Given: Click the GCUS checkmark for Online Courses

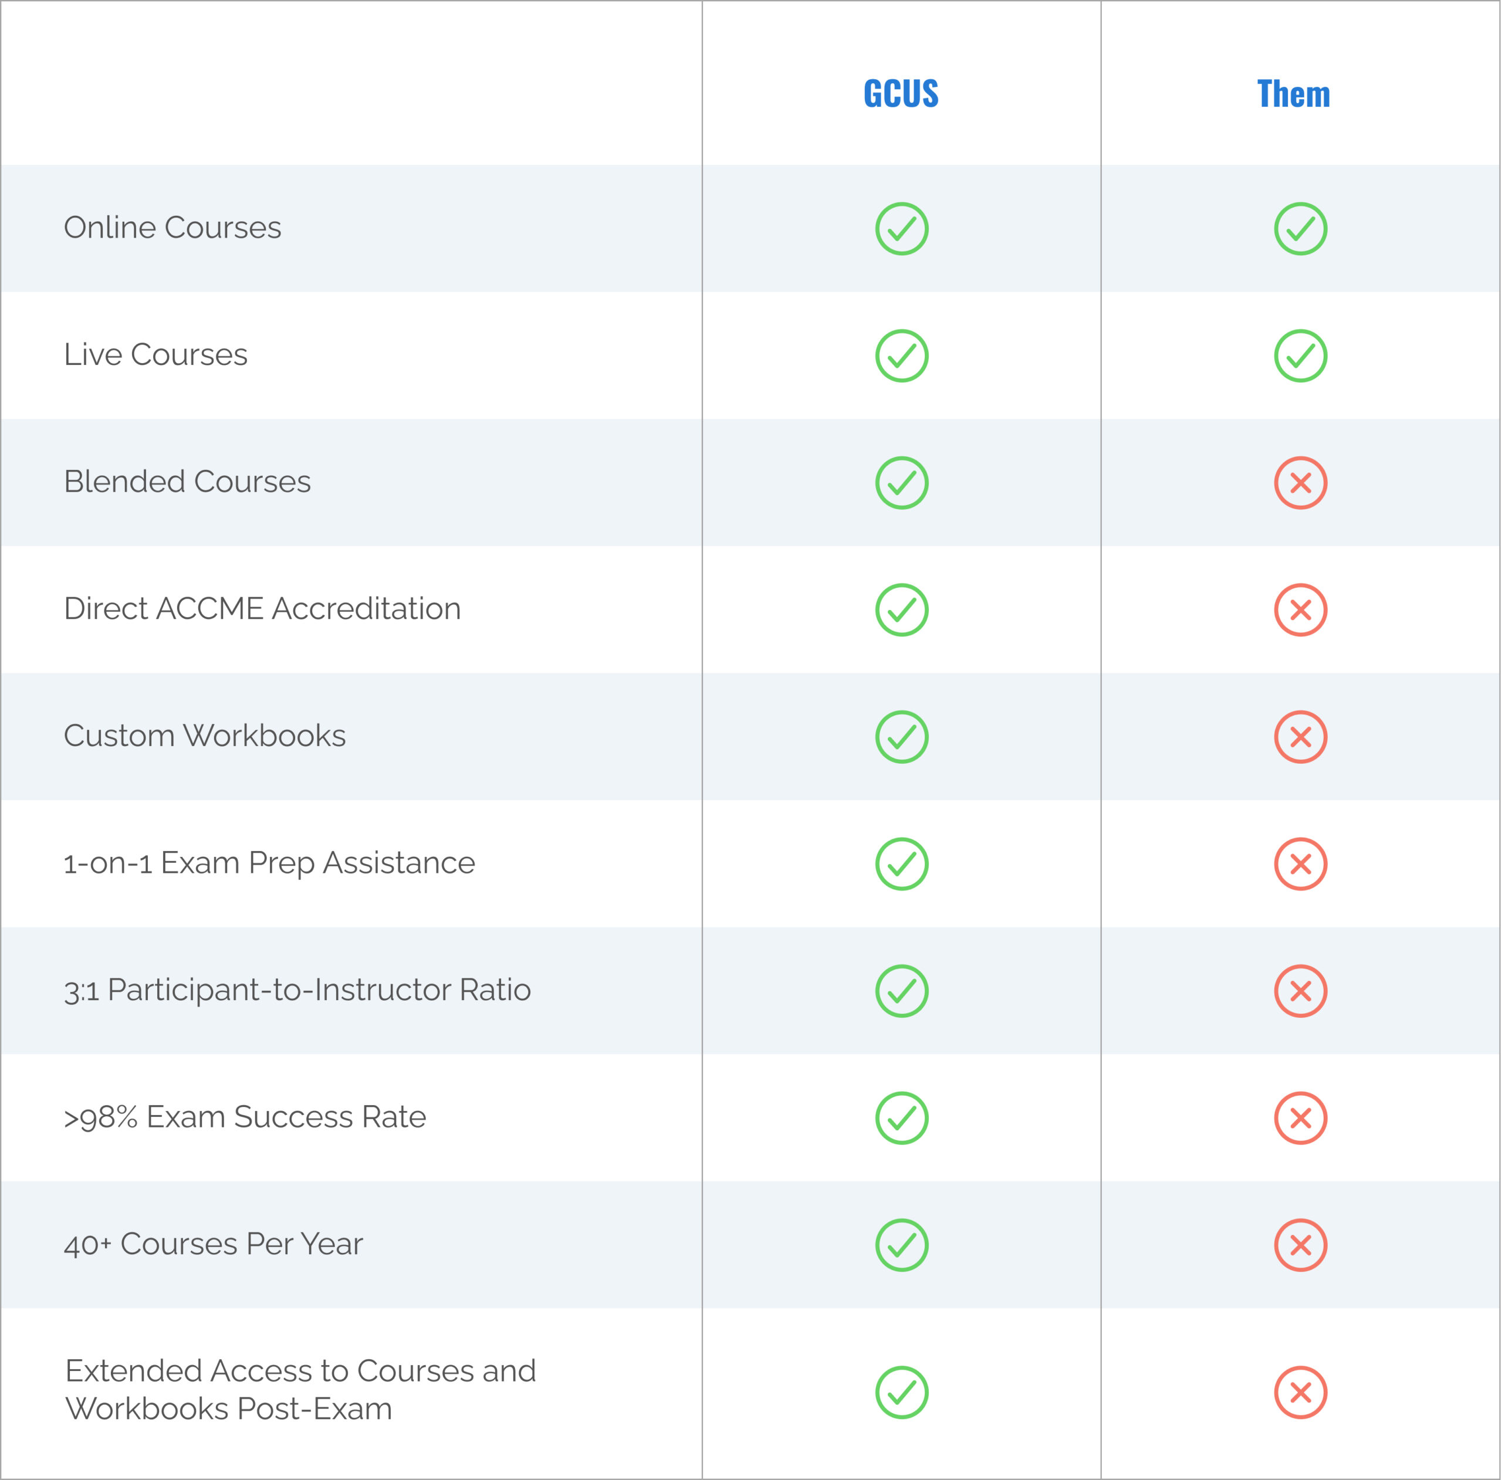Looking at the screenshot, I should tap(902, 229).
